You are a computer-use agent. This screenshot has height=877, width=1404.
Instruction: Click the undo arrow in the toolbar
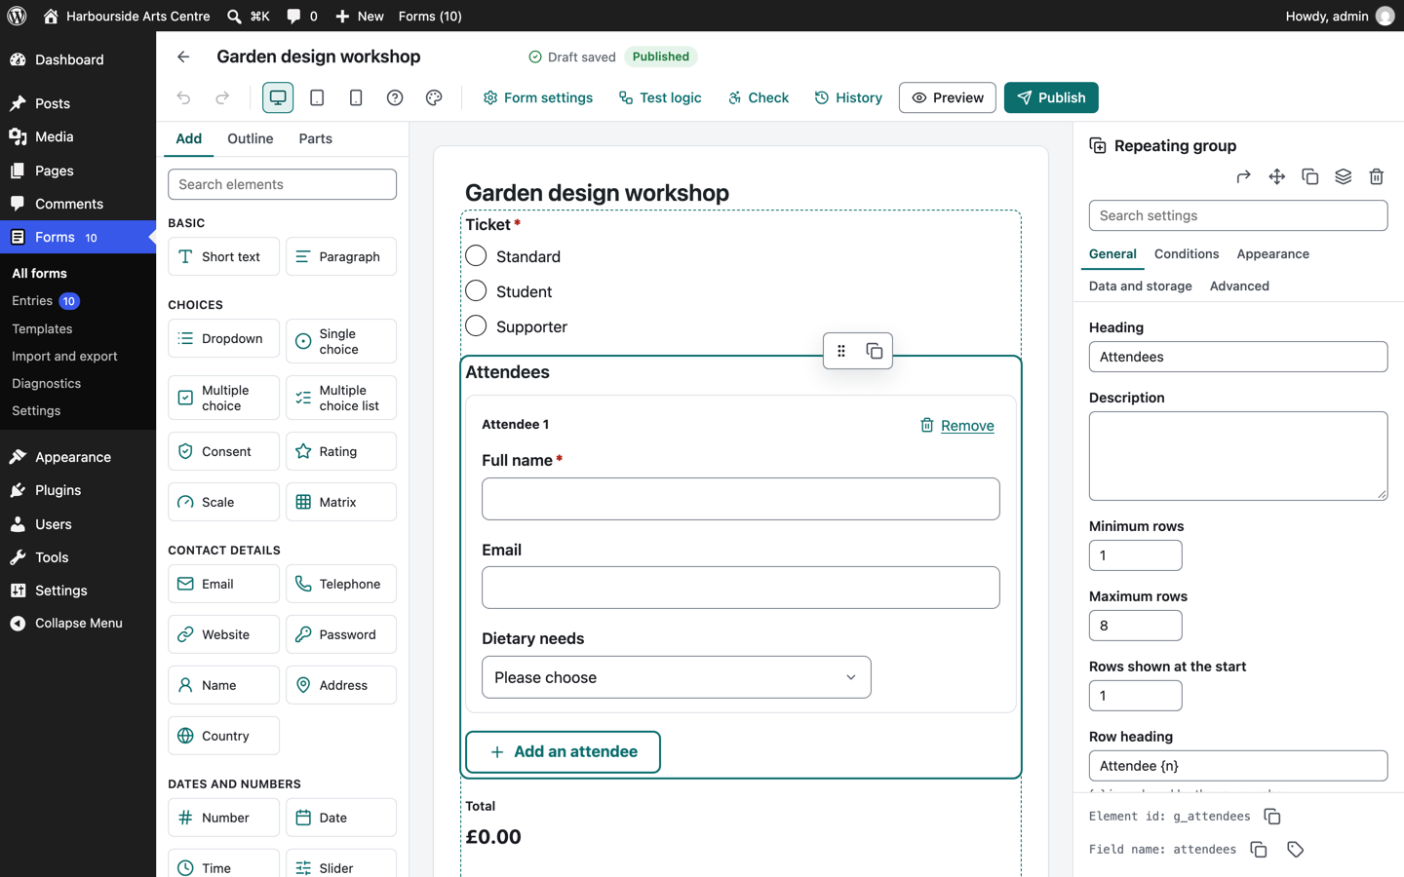point(183,97)
